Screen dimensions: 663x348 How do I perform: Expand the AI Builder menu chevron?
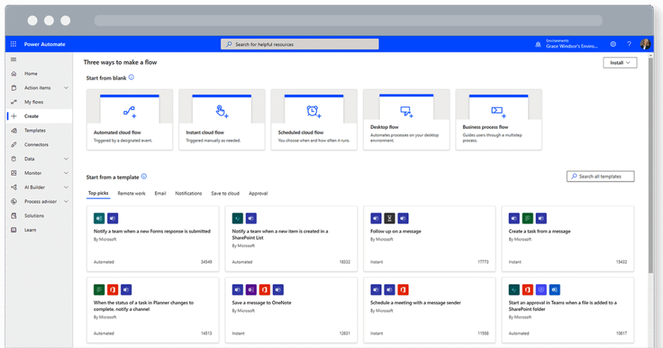(66, 187)
